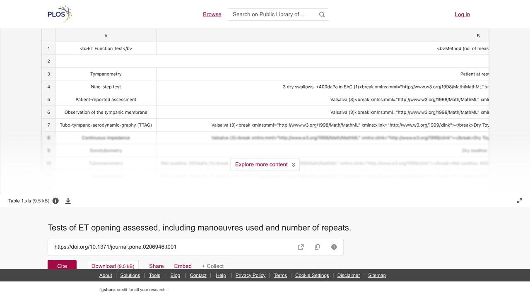Click Observation of the tympanic membrane cell
The width and height of the screenshot is (530, 298).
point(106,112)
